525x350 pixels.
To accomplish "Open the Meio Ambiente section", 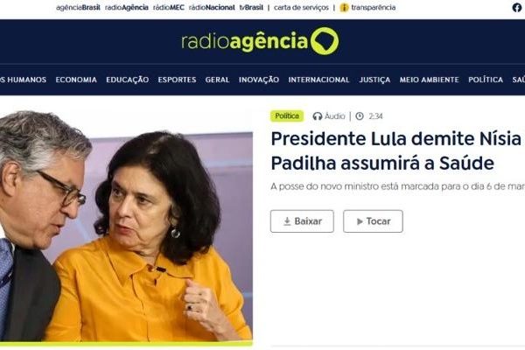I will (x=430, y=80).
